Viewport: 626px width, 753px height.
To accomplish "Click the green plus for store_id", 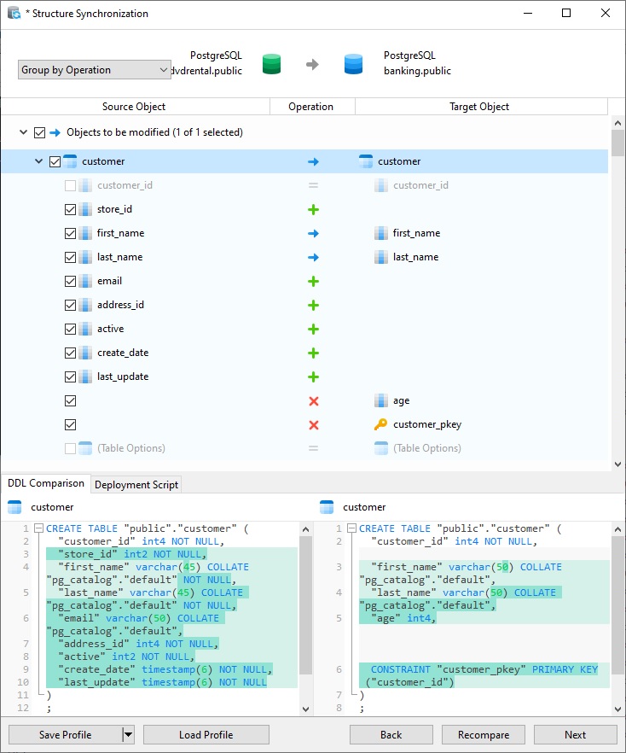I will 313,209.
